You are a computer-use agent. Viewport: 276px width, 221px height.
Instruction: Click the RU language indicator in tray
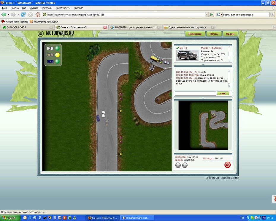point(242,218)
